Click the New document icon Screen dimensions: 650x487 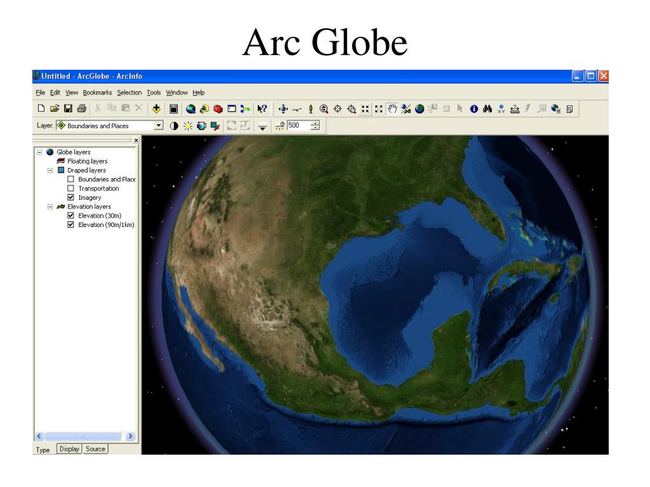point(41,108)
